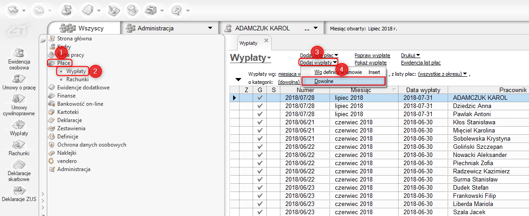
Task: Open Umowy o pracę sidebar icon
Action: [19, 83]
